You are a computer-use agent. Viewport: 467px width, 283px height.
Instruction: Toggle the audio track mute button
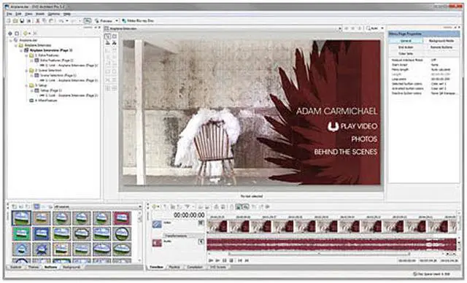tap(201, 241)
